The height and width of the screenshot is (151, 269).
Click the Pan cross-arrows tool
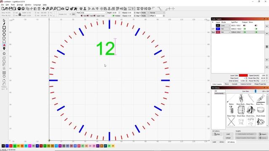44,8
